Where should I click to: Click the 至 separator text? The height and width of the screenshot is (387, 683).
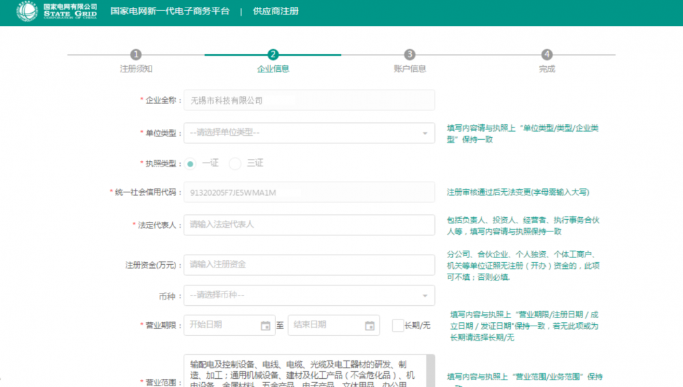[280, 325]
